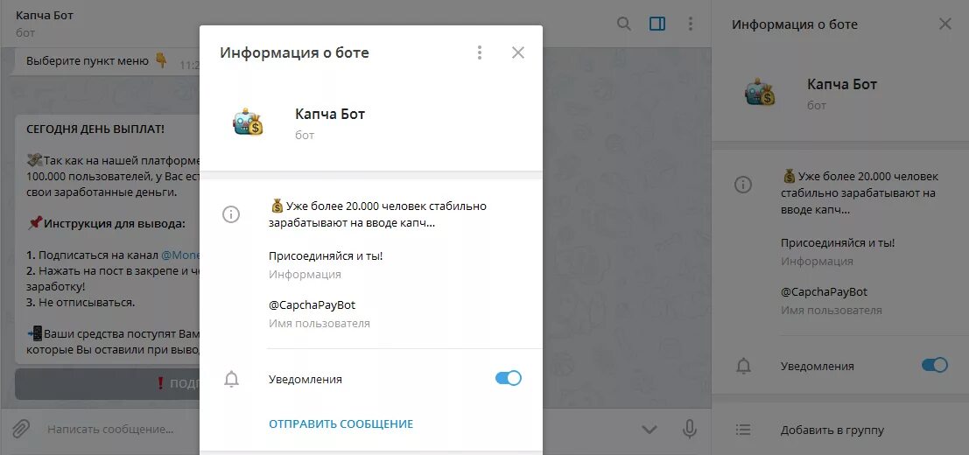Close the right info side panel
Image resolution: width=969 pixels, height=455 pixels.
coord(944,24)
